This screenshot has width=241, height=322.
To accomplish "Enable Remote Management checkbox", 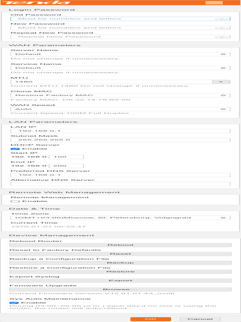I will [13, 201].
